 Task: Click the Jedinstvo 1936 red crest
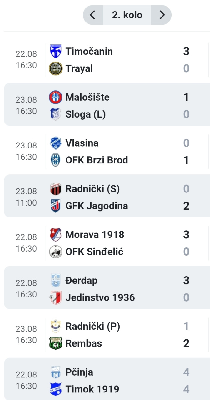(56, 298)
